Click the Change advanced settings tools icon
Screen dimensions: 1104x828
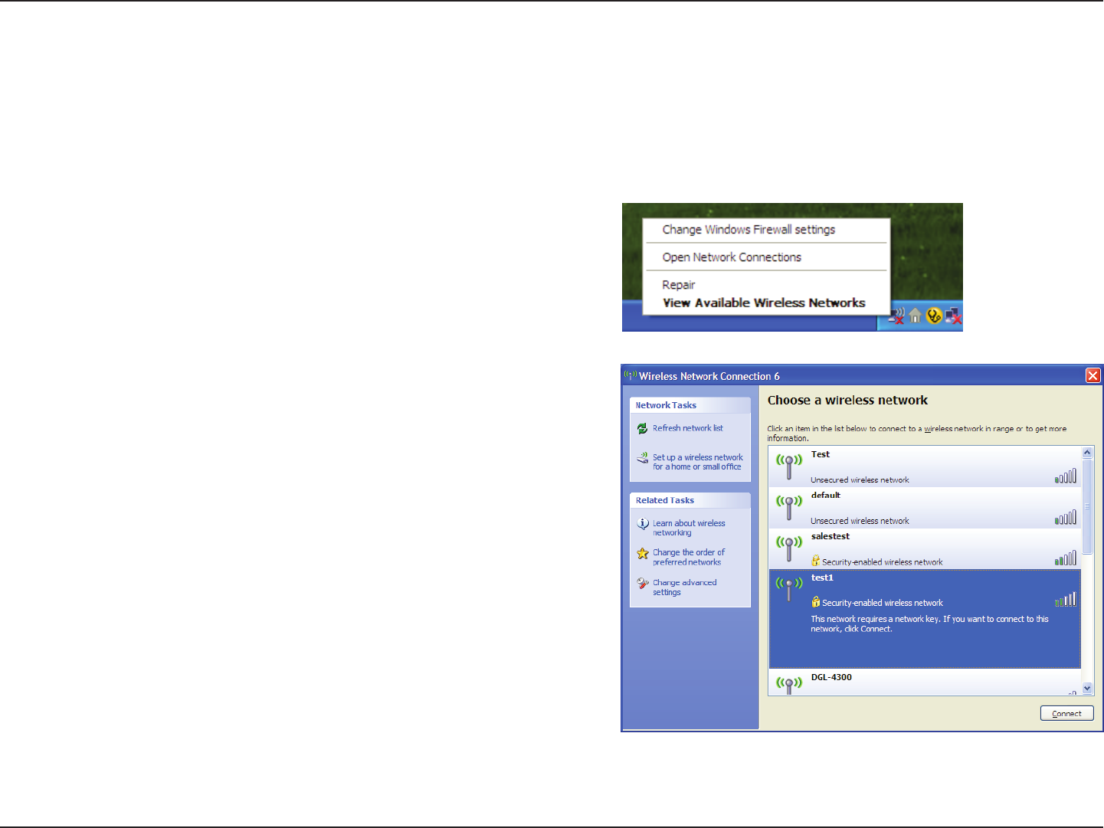coord(643,584)
